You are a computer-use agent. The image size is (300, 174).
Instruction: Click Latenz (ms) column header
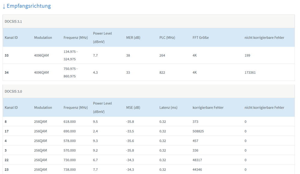pos(168,107)
